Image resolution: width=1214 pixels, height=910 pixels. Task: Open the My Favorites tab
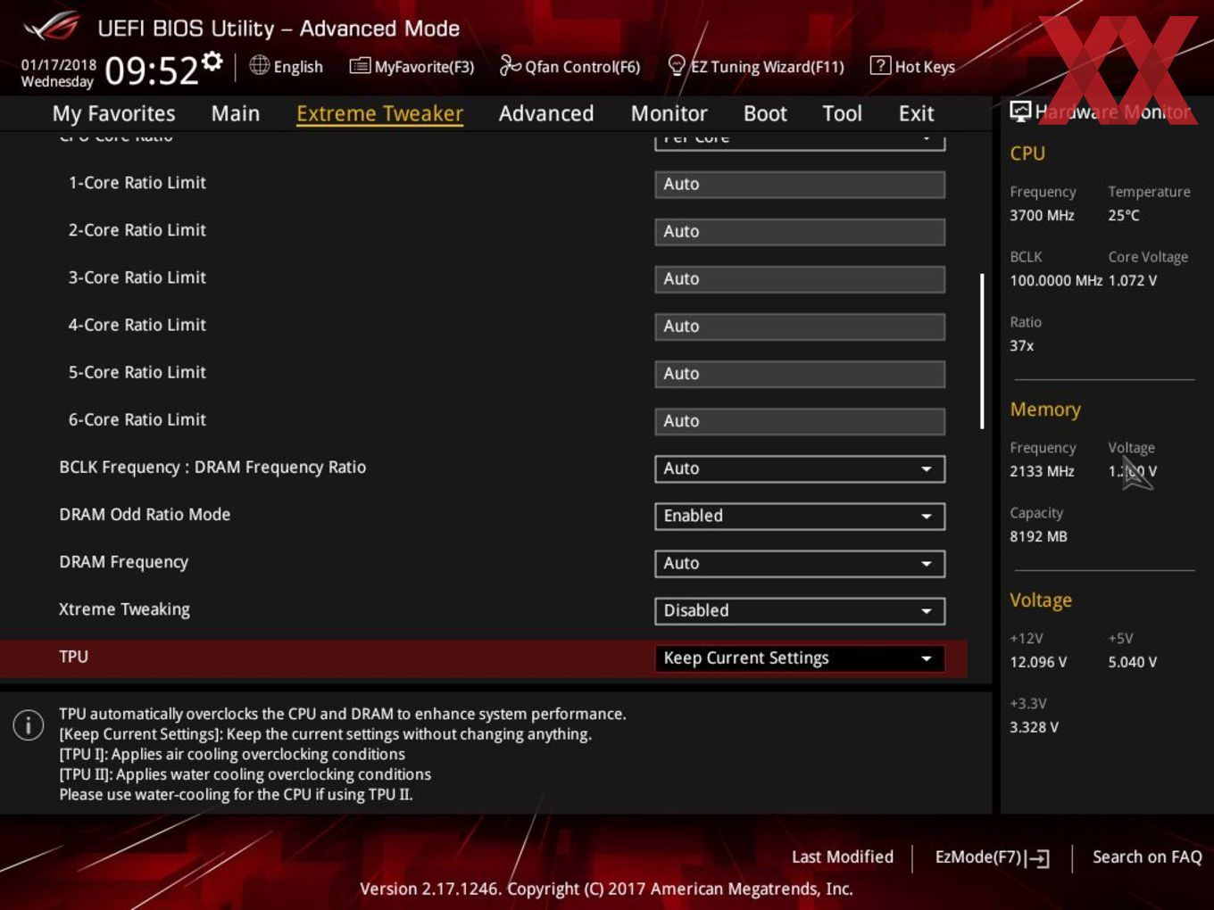tap(113, 113)
